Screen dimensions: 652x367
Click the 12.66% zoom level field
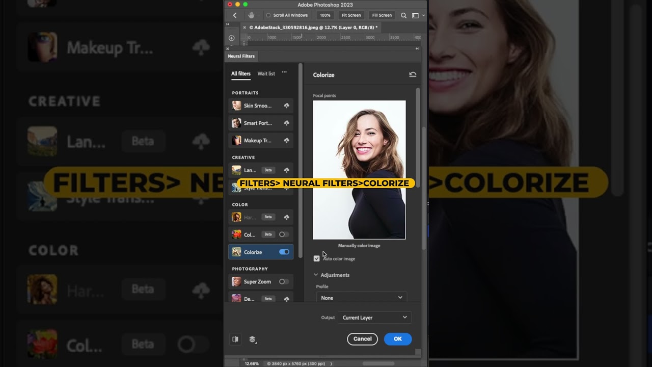click(252, 363)
